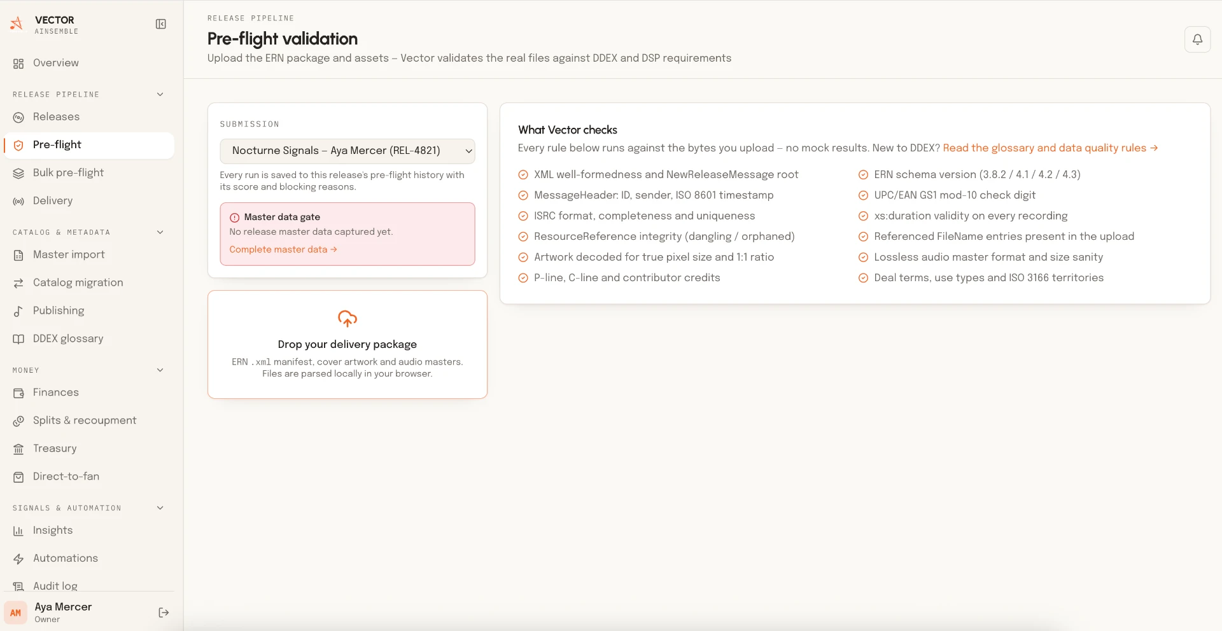Viewport: 1222px width, 631px height.
Task: Collapse the sidebar panel toggle icon
Action: pyautogui.click(x=161, y=24)
